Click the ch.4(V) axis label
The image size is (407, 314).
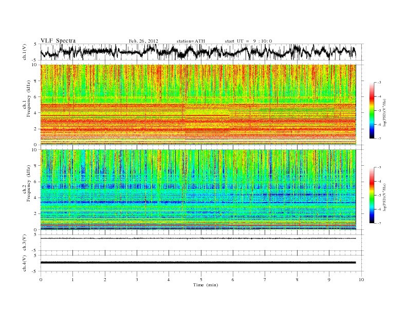click(25, 263)
